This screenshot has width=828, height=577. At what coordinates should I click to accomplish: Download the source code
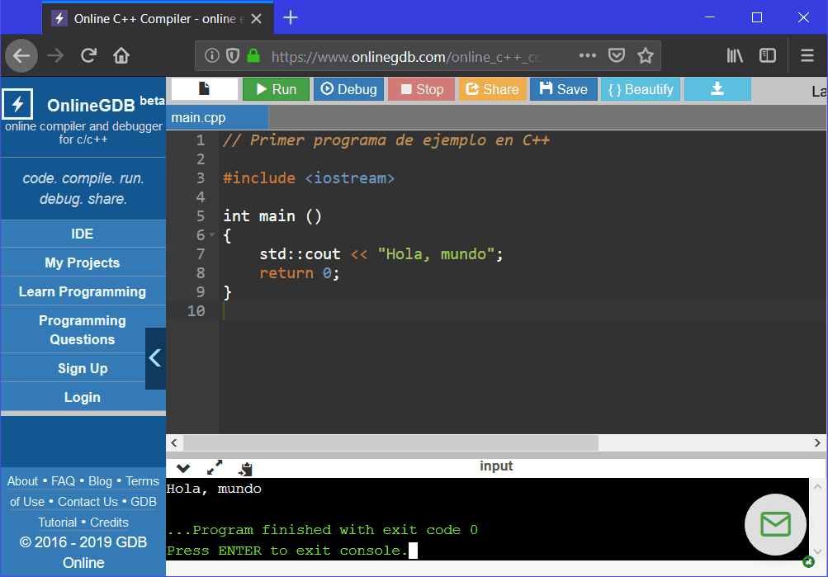pos(717,89)
